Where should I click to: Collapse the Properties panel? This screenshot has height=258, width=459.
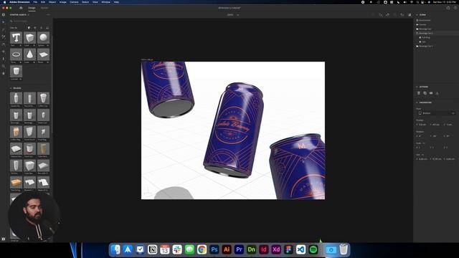(417, 102)
